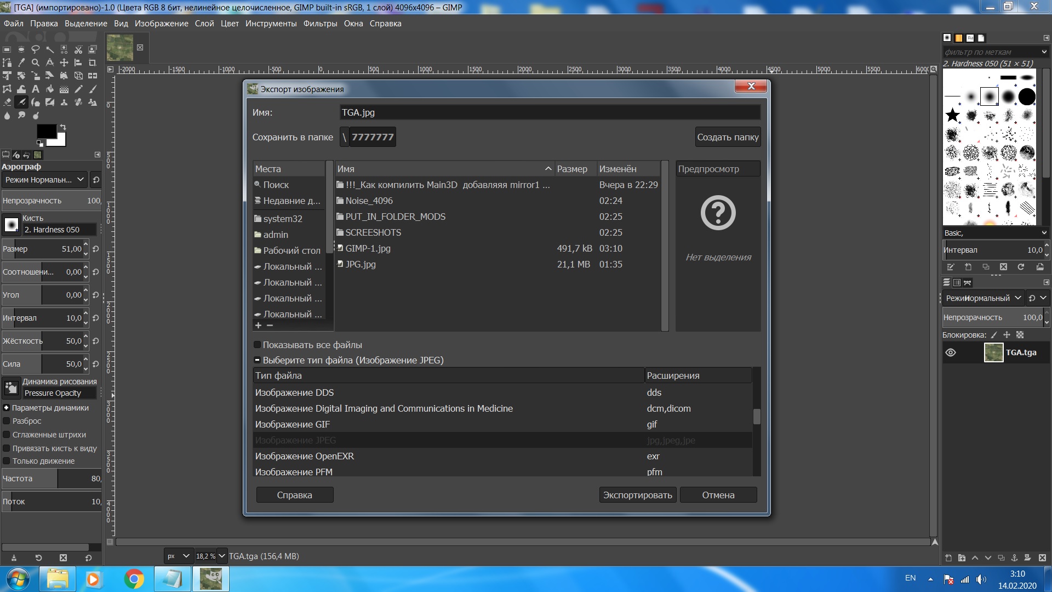Refresh brushes in the brushes panel

coord(1021,267)
